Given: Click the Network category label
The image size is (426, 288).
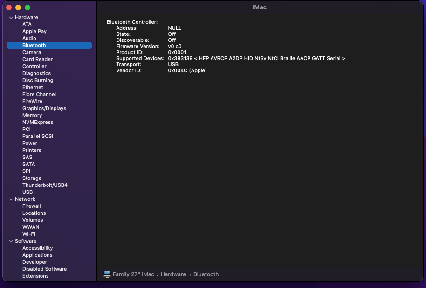Looking at the screenshot, I should point(25,199).
